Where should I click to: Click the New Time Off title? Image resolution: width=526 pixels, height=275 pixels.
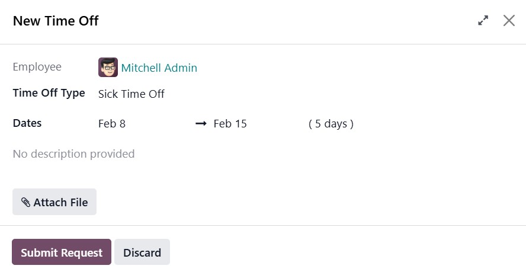tap(56, 21)
